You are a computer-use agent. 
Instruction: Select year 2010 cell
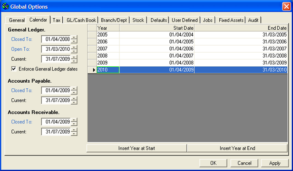(108, 70)
